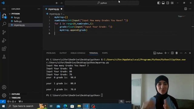Close the terminal panel
Viewport: 194px width, 109px height.
(190, 53)
